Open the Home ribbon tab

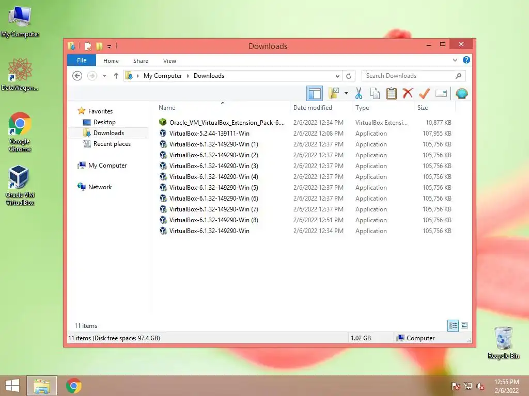(x=111, y=61)
